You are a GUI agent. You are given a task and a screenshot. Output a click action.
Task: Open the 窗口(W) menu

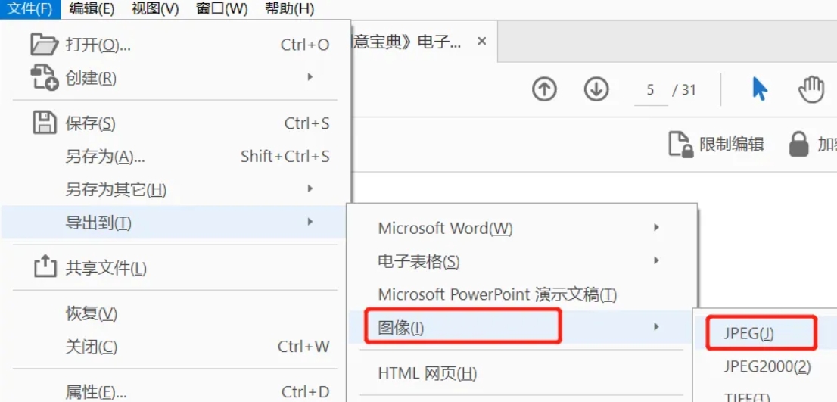(x=222, y=9)
